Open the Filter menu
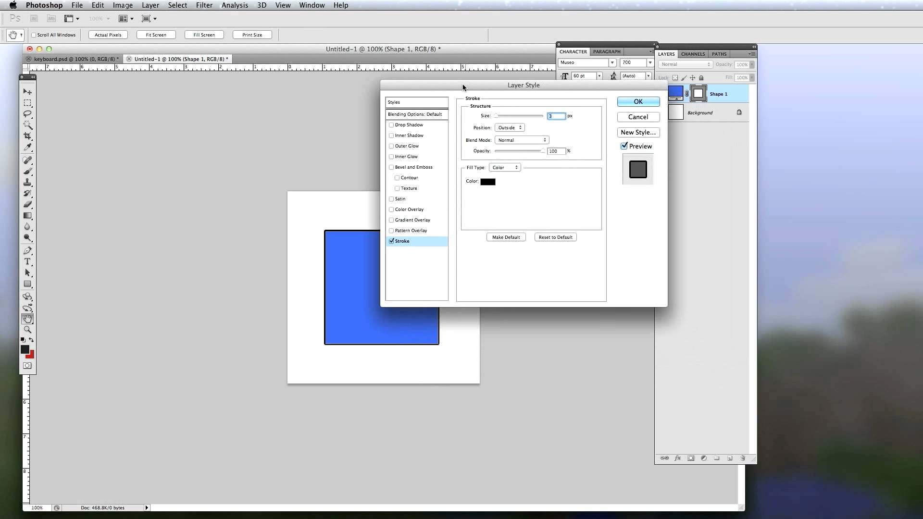This screenshot has height=519, width=923. click(x=204, y=5)
